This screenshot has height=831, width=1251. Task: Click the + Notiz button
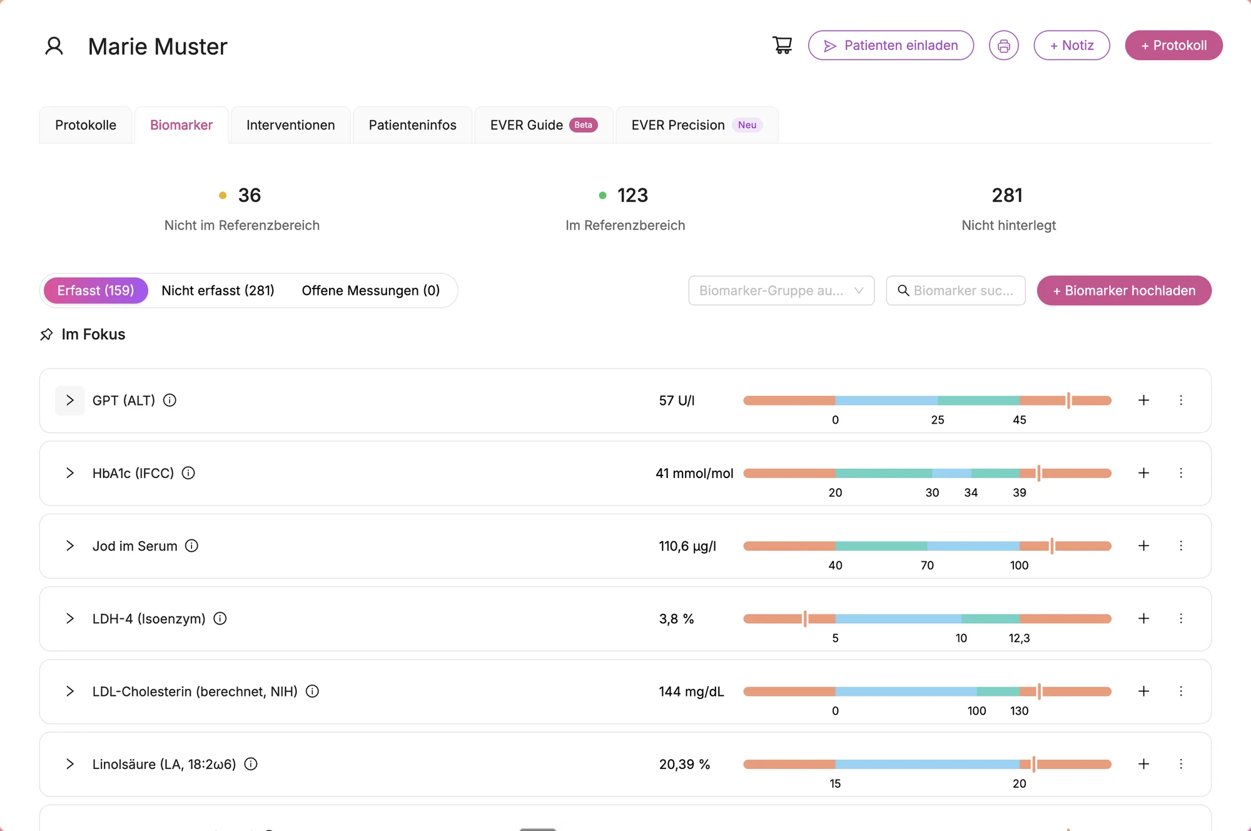click(1071, 46)
